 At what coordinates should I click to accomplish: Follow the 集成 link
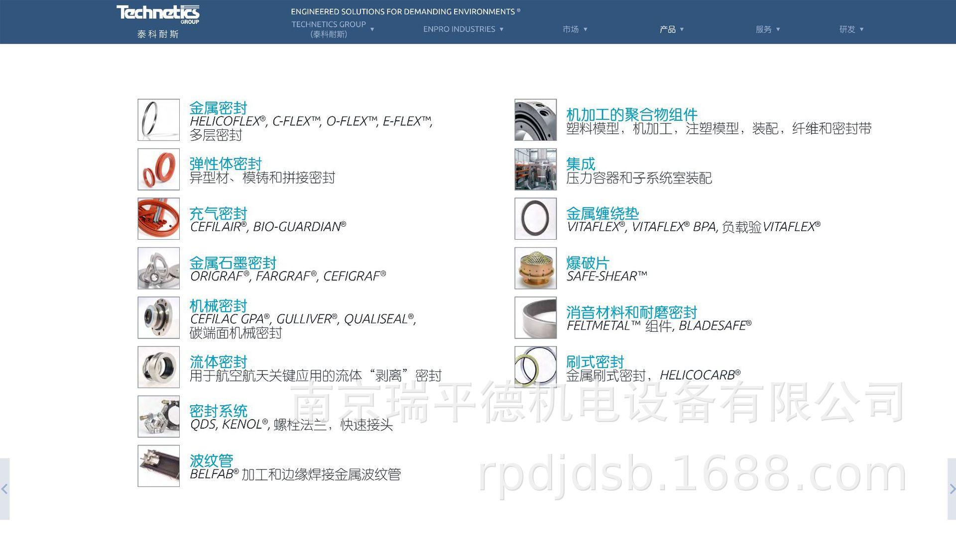click(581, 164)
